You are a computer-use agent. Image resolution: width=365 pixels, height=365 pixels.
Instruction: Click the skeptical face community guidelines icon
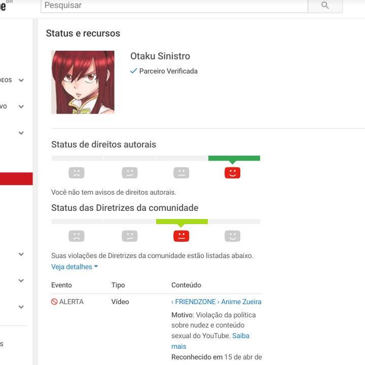(x=130, y=236)
